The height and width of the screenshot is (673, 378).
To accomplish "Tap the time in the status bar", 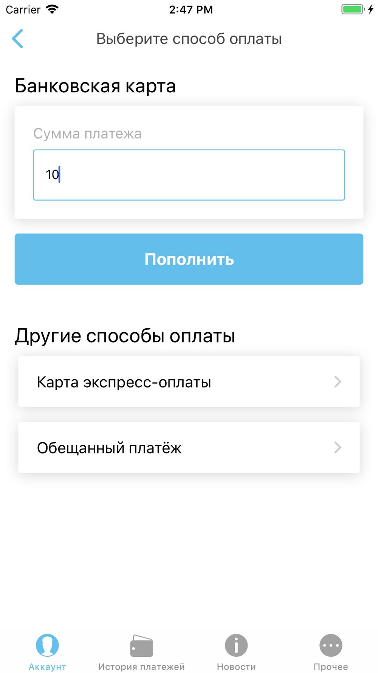I will tap(191, 9).
